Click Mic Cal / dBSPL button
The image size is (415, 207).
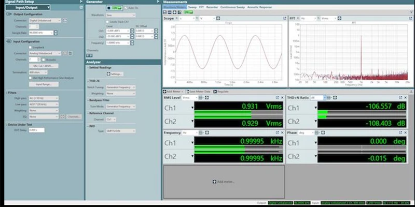pos(44,66)
